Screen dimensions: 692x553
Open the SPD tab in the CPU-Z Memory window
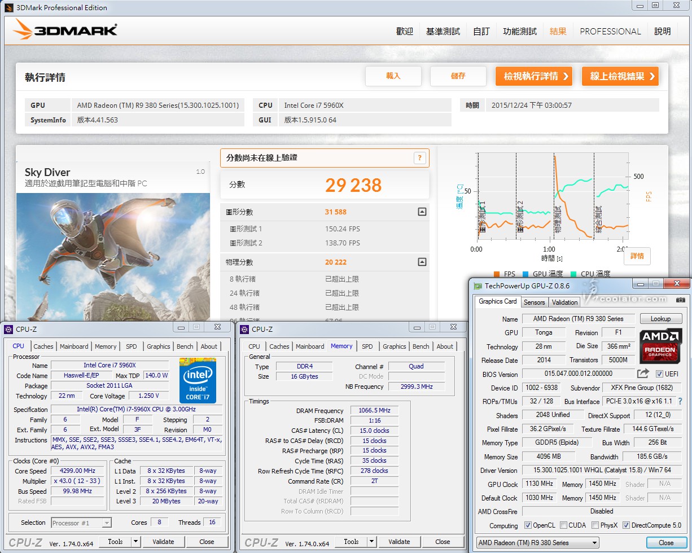pyautogui.click(x=367, y=346)
